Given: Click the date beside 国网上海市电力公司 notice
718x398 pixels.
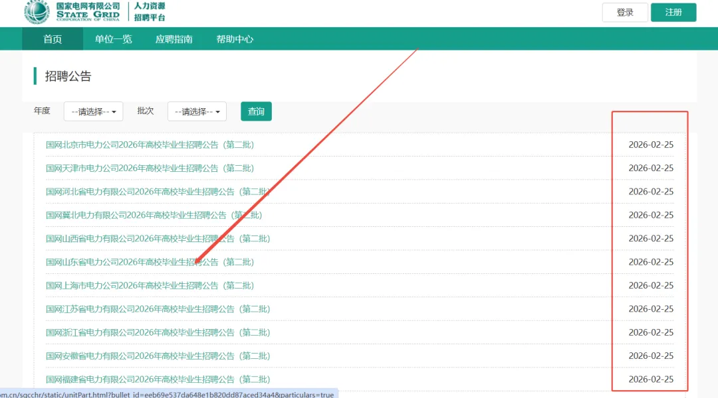Looking at the screenshot, I should (651, 286).
